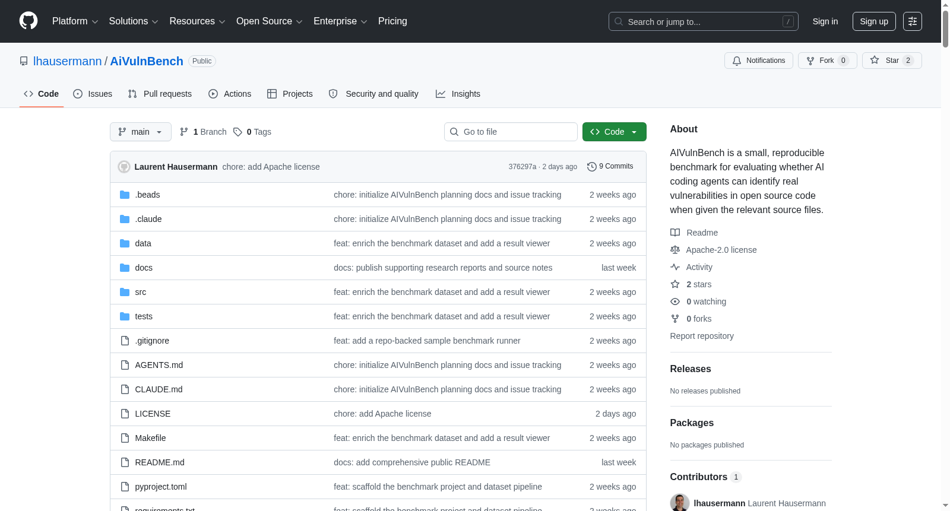The image size is (950, 511).
Task: Click the LICENSE file icon
Action: click(x=125, y=414)
